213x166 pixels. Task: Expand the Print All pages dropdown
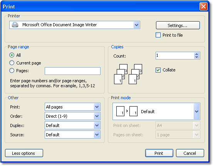[97, 107]
